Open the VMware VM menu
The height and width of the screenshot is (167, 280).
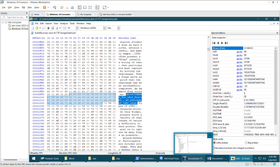tap(23, 7)
